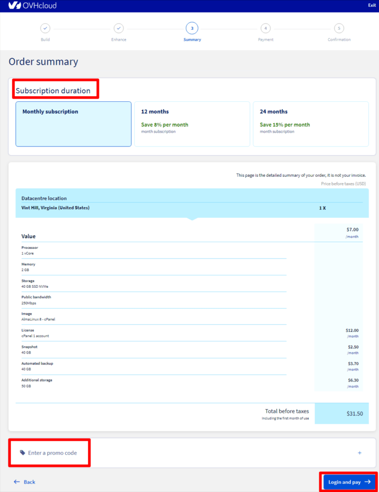Screen dimensions: 379x492
Task: Click the 'Public bandwidth' row label
Action: [36, 297]
